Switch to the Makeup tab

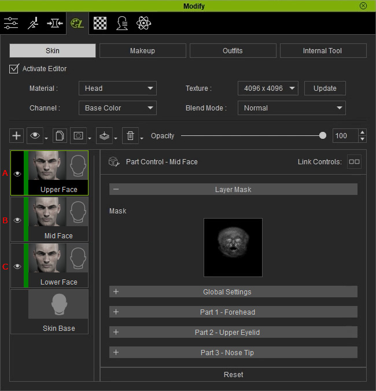[142, 51]
